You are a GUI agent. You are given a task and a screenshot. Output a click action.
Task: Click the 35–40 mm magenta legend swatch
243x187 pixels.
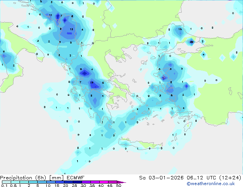[x=95, y=182]
